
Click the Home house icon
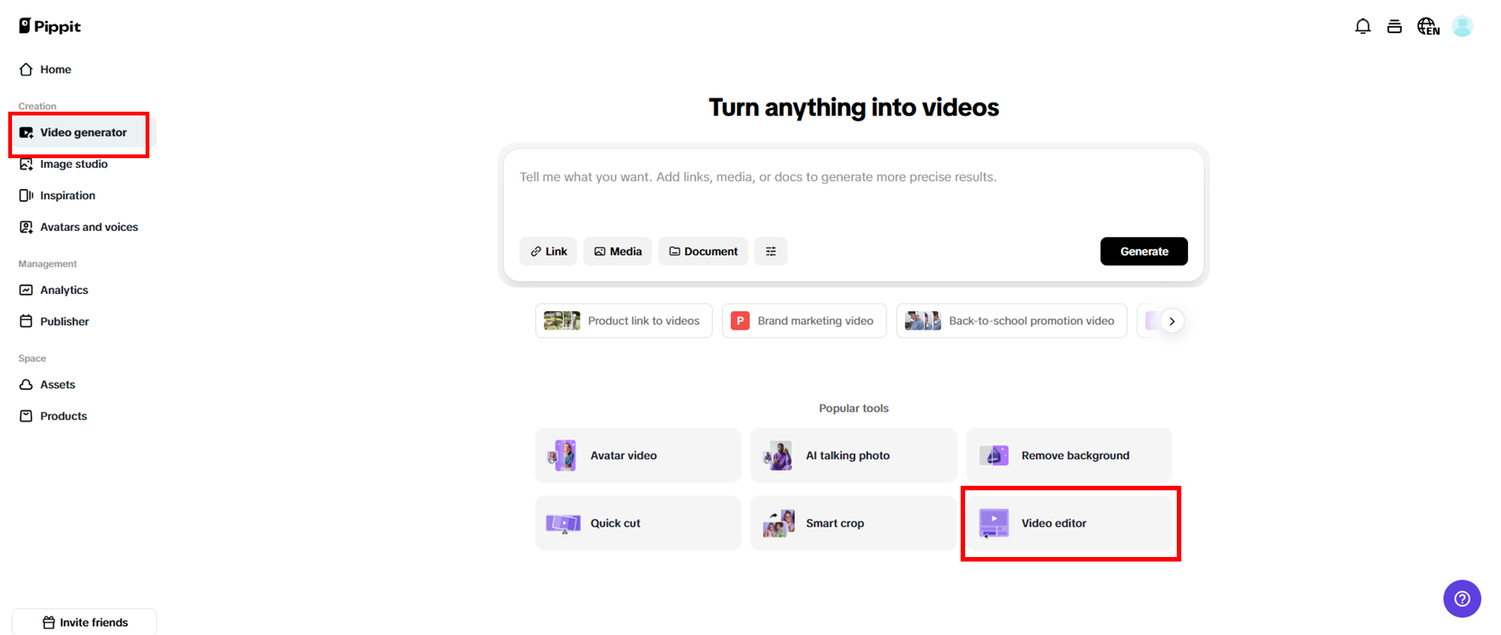[x=26, y=70]
